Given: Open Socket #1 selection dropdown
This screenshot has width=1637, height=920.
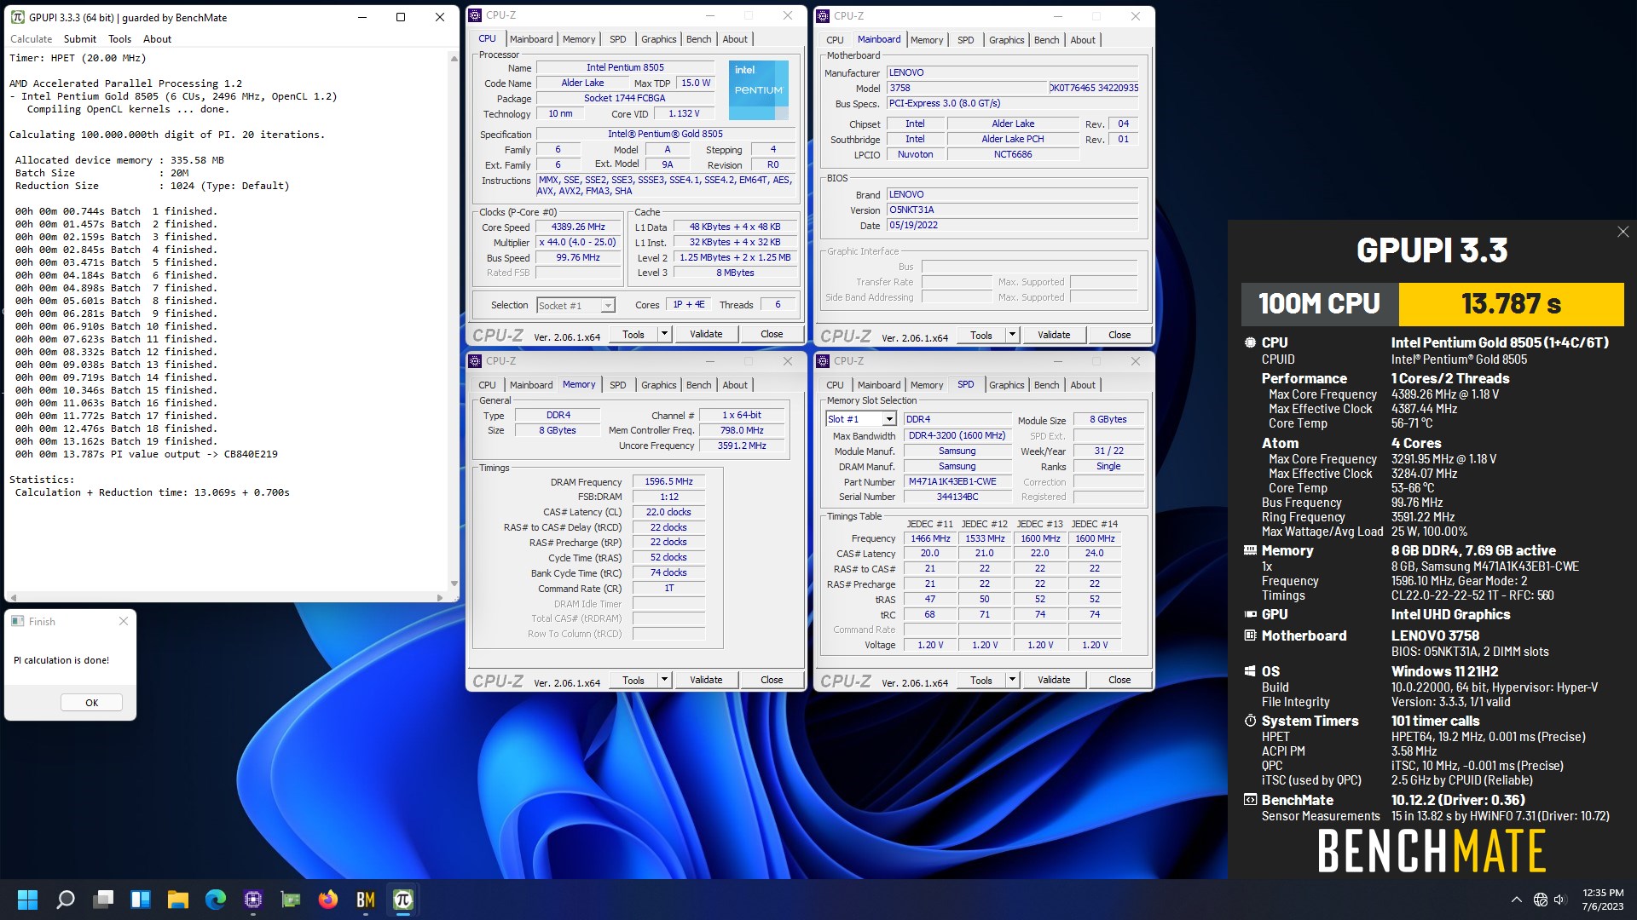Looking at the screenshot, I should point(576,305).
